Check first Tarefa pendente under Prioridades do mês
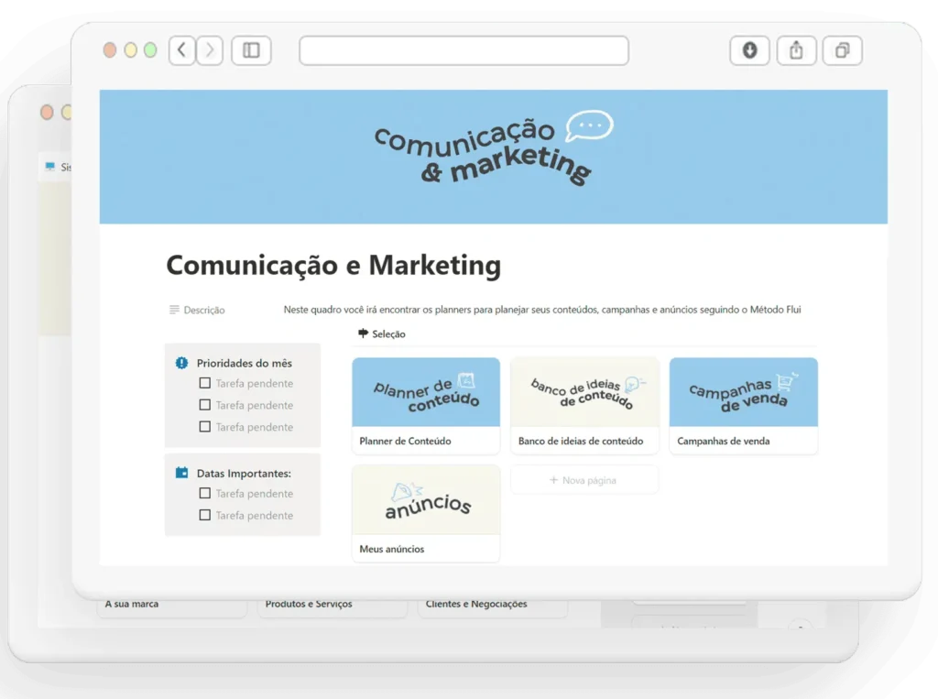Image resolution: width=938 pixels, height=699 pixels. [205, 384]
